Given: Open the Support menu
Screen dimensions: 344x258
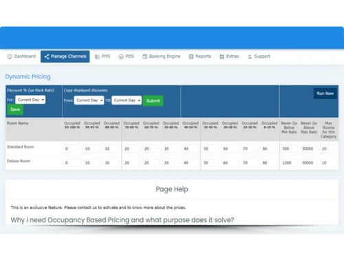Looking at the screenshot, I should pyautogui.click(x=259, y=56).
